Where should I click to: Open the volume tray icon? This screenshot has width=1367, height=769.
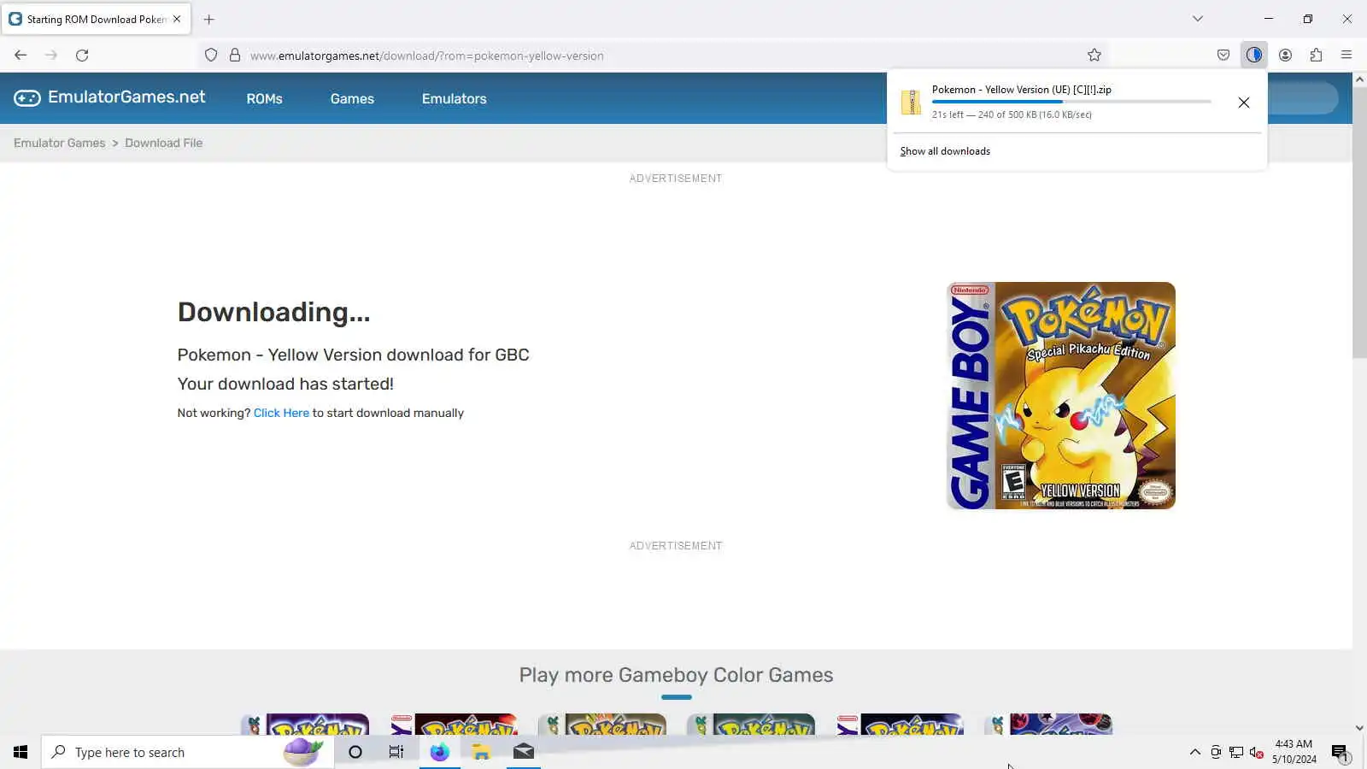click(x=1256, y=752)
